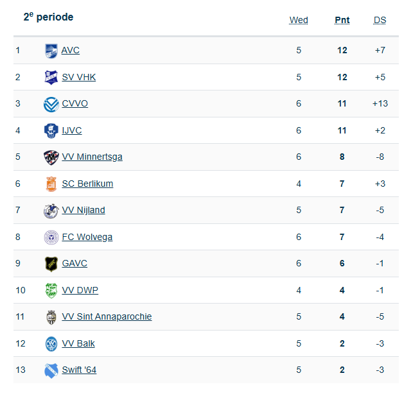Image resolution: width=420 pixels, height=396 pixels.
Task: Click the IJVC club logo
Action: pos(51,131)
